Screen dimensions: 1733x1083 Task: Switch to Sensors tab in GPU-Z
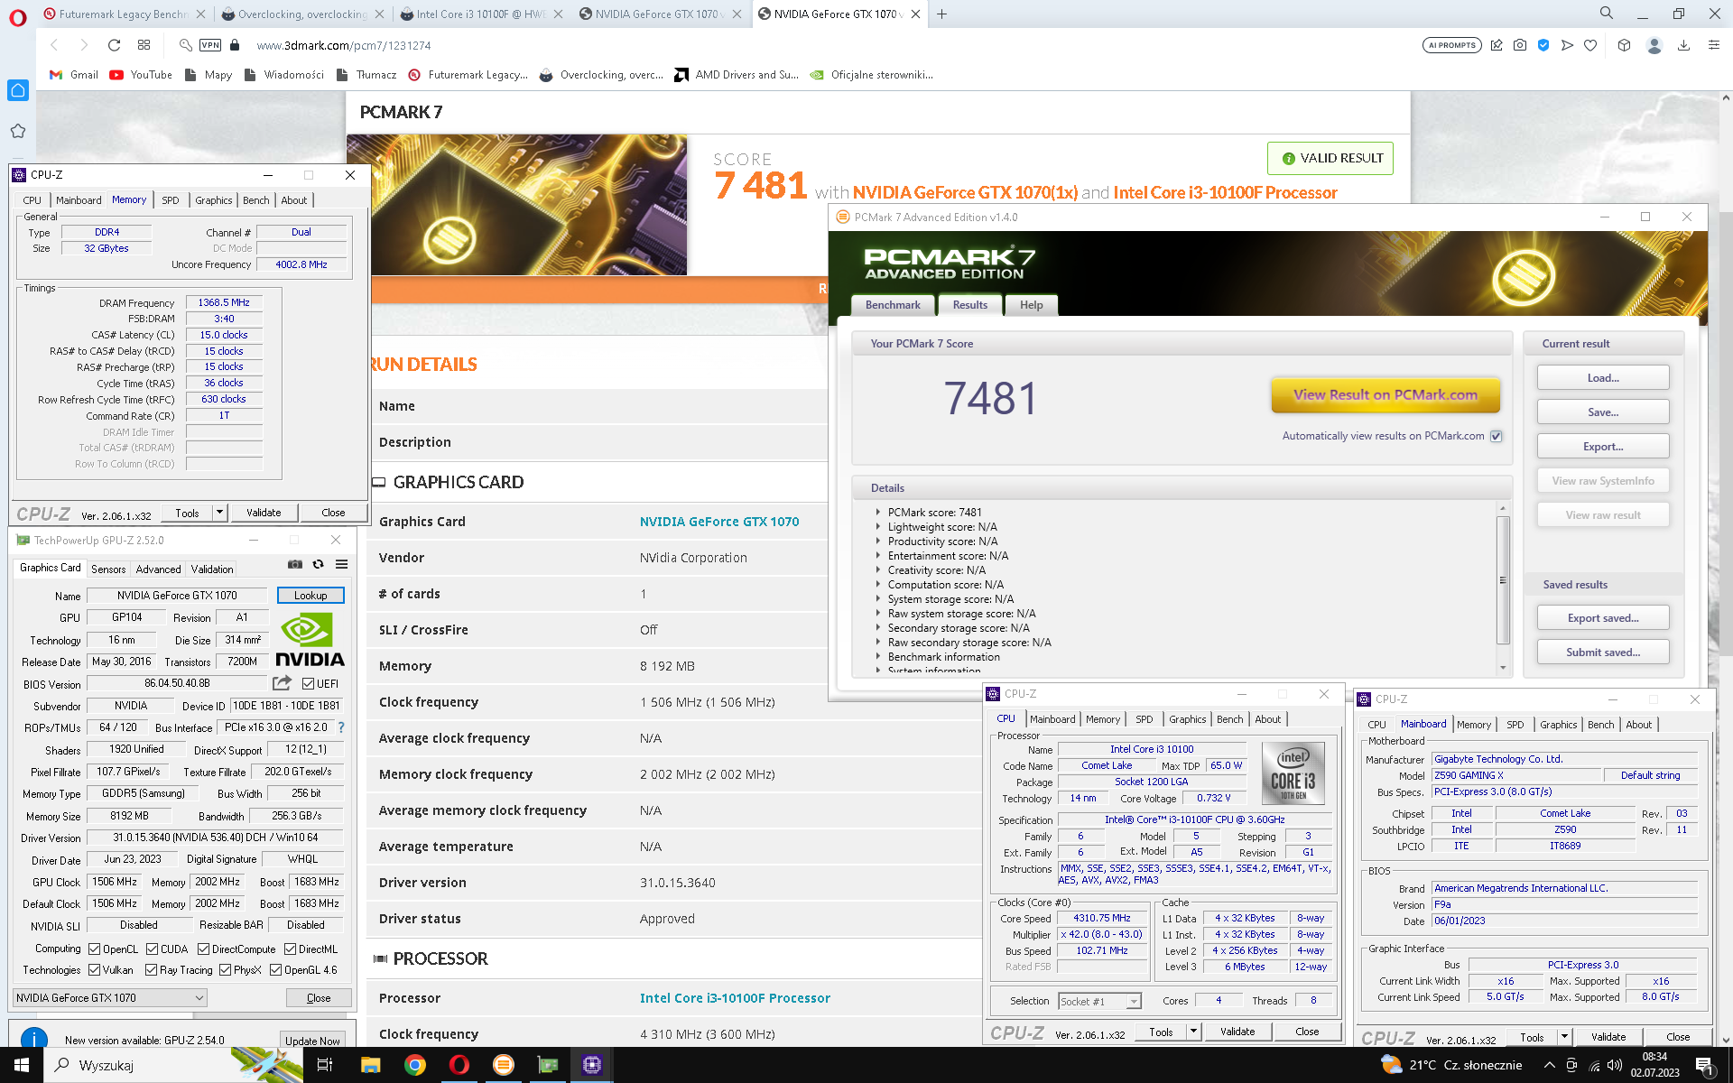coord(108,569)
